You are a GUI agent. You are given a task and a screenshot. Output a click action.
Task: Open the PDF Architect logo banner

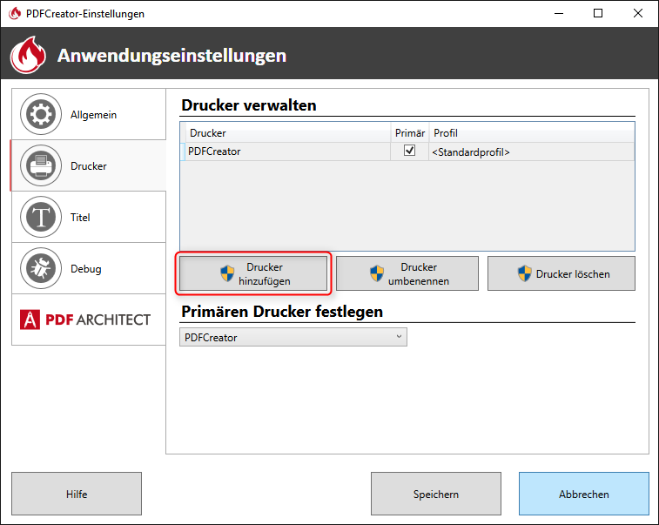click(x=88, y=320)
